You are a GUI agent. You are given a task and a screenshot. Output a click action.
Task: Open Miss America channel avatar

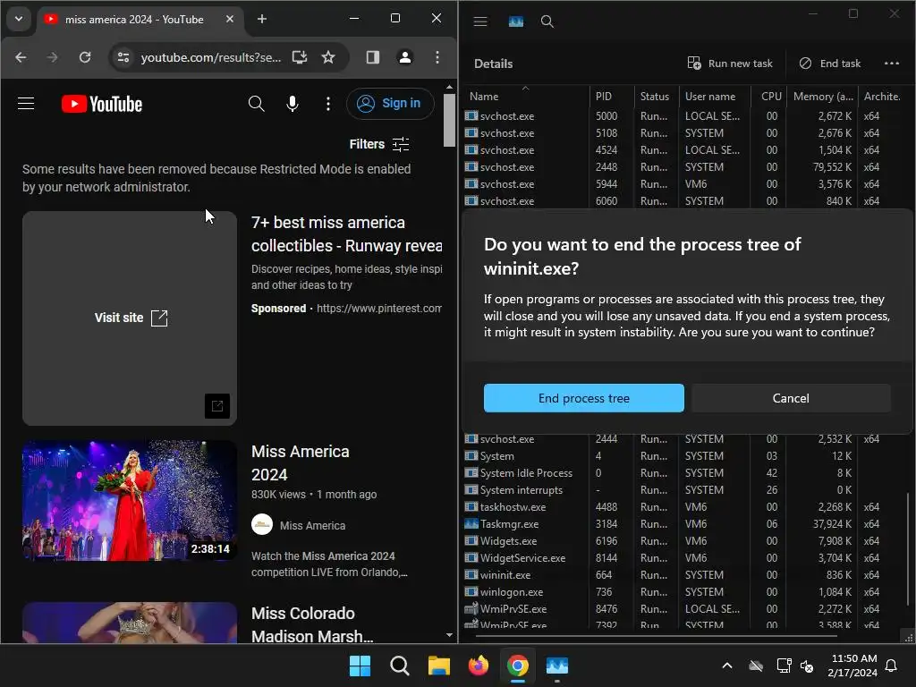coord(262,524)
